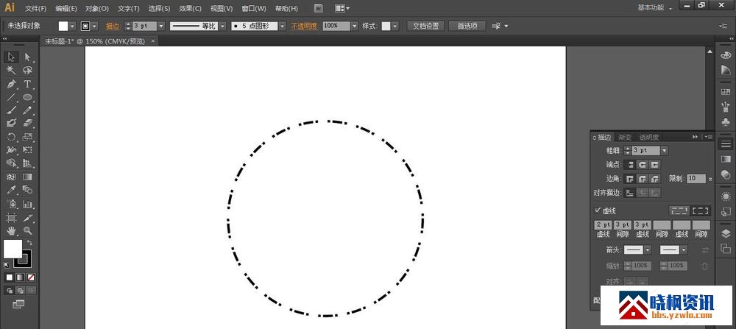Select the Perspective Grid tool
Screen dimensions: 736x329
coord(28,163)
